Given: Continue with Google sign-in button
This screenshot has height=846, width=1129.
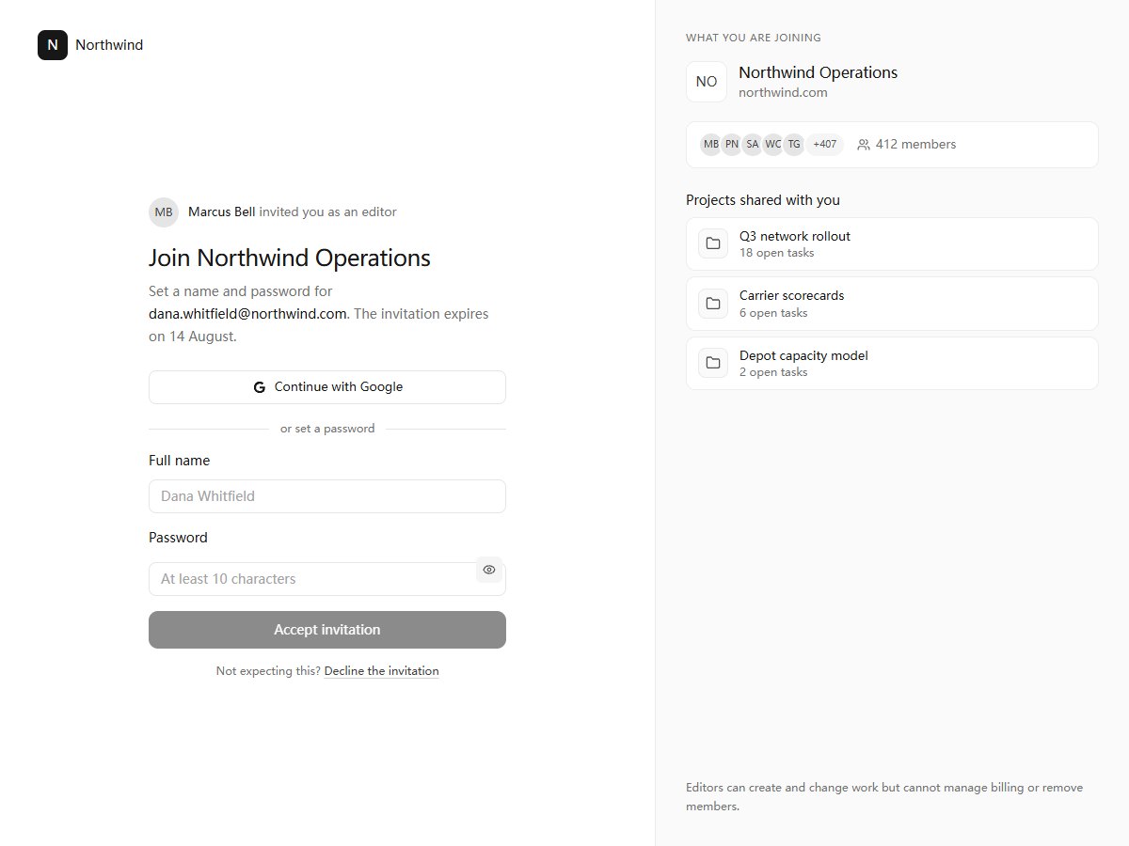Looking at the screenshot, I should coord(327,387).
